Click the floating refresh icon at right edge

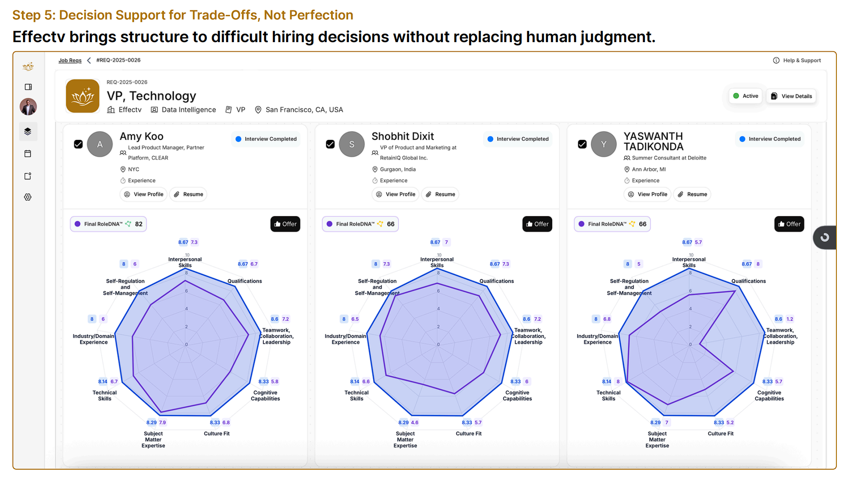point(825,237)
